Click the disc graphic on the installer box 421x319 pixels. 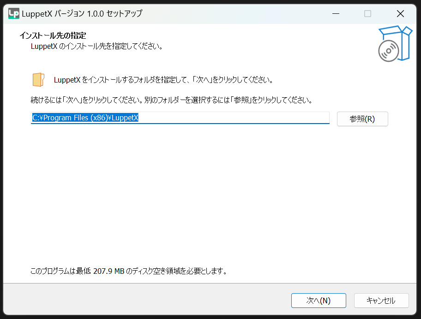click(388, 51)
